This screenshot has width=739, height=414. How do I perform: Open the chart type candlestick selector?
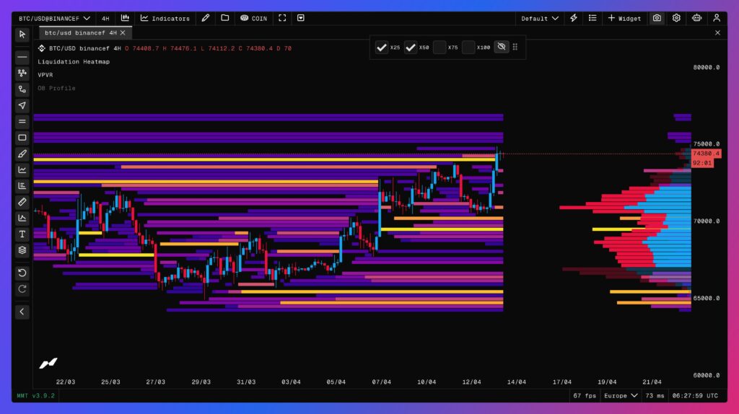tap(125, 18)
